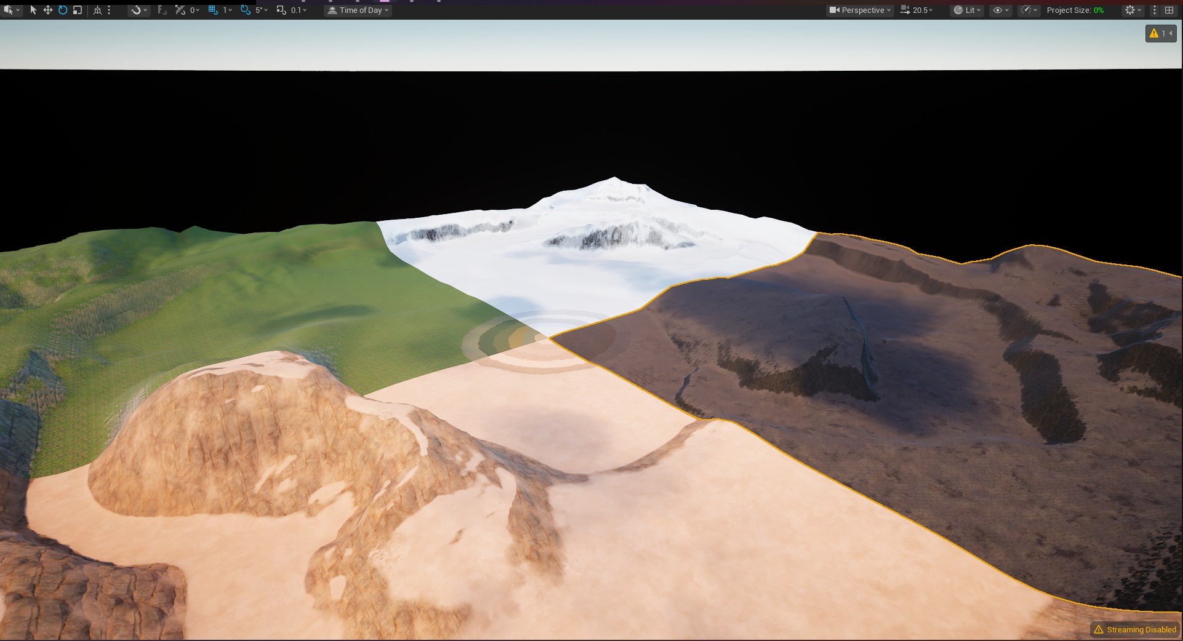Open the viewport settings gear menu
This screenshot has height=641, width=1183.
tap(1133, 10)
